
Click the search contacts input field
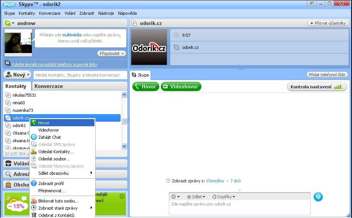point(80,75)
